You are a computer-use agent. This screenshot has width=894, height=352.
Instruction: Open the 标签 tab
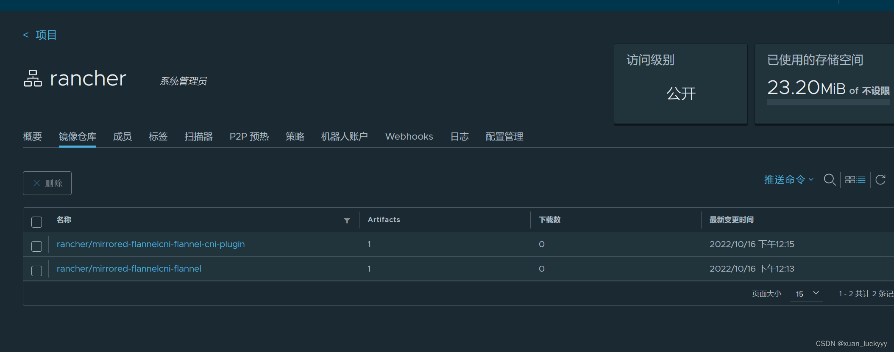point(158,137)
